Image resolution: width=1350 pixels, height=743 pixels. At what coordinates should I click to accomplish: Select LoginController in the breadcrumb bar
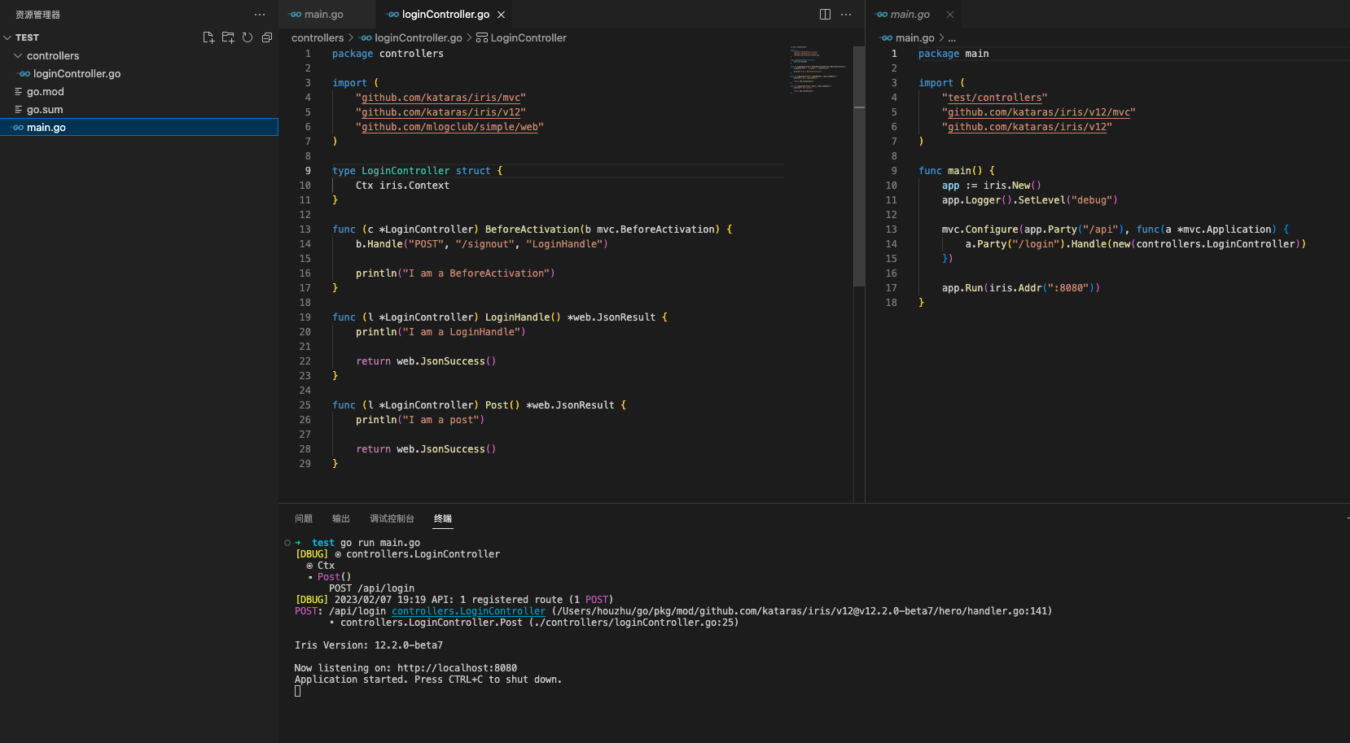tap(528, 37)
